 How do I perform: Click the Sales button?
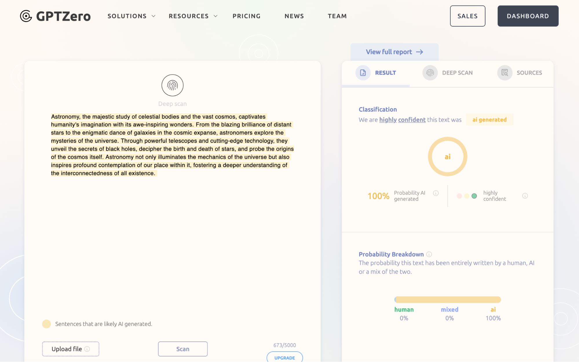tap(467, 16)
